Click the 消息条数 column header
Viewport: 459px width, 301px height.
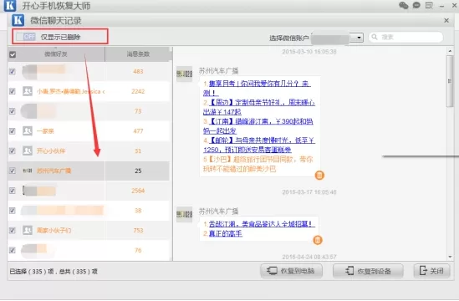click(138, 54)
